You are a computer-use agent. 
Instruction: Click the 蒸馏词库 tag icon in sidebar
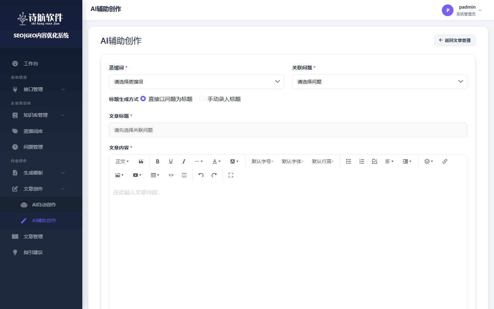[15, 131]
